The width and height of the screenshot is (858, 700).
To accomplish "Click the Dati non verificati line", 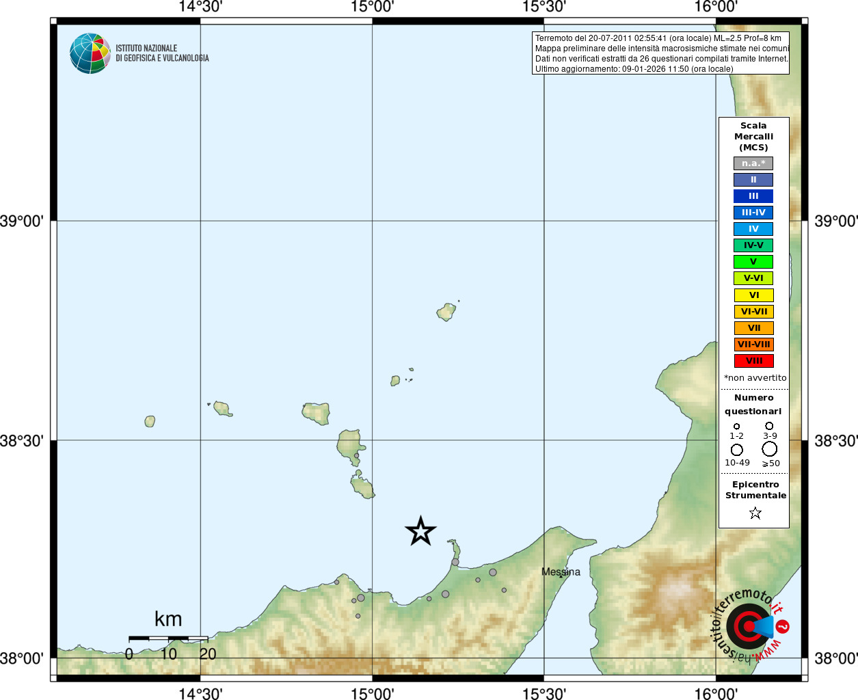I will coord(661,59).
